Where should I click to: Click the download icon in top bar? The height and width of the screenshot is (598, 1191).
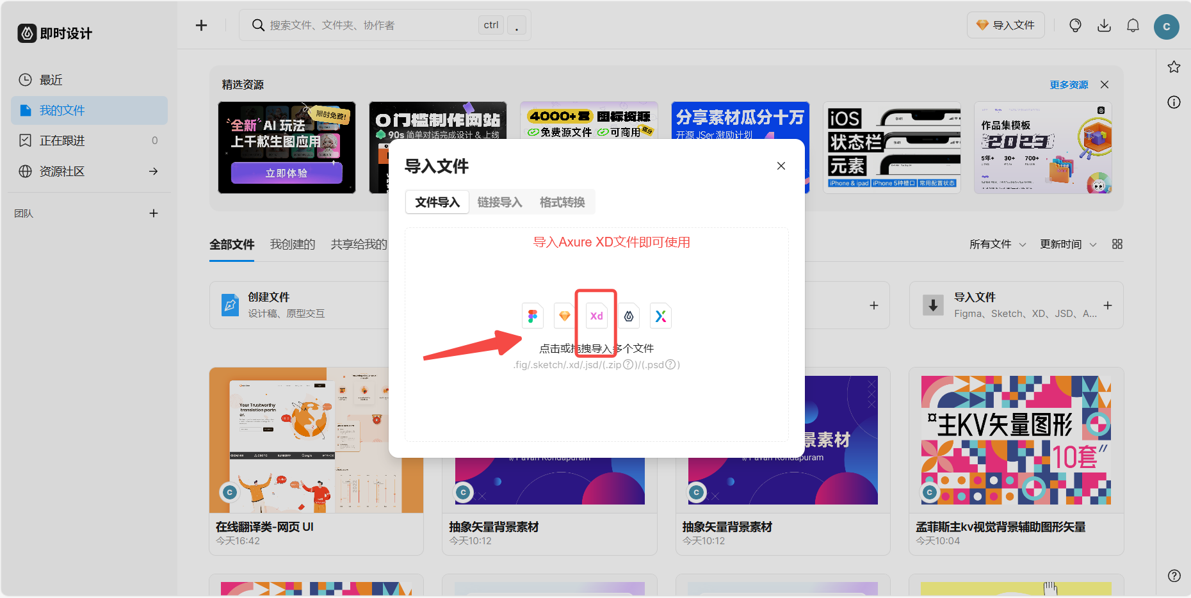[x=1104, y=25]
